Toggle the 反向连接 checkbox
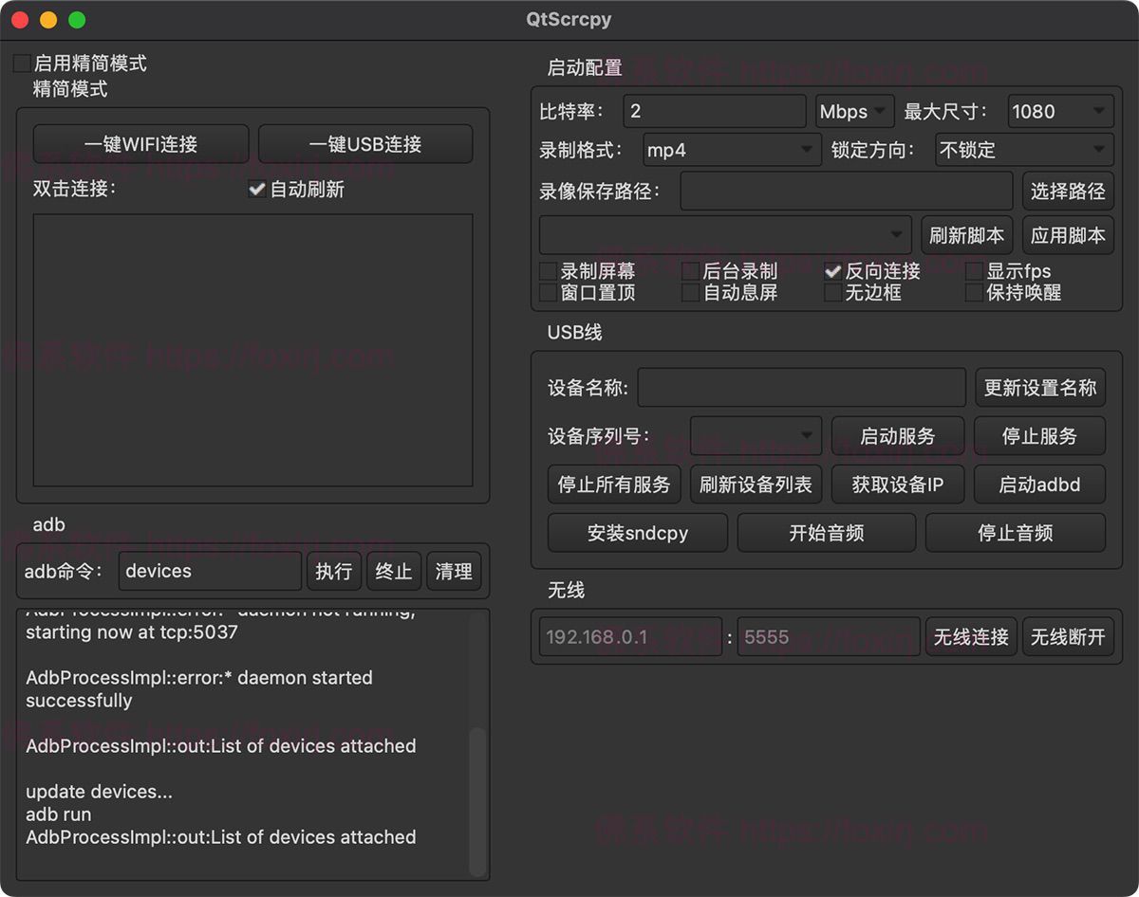Image resolution: width=1139 pixels, height=897 pixels. click(833, 271)
